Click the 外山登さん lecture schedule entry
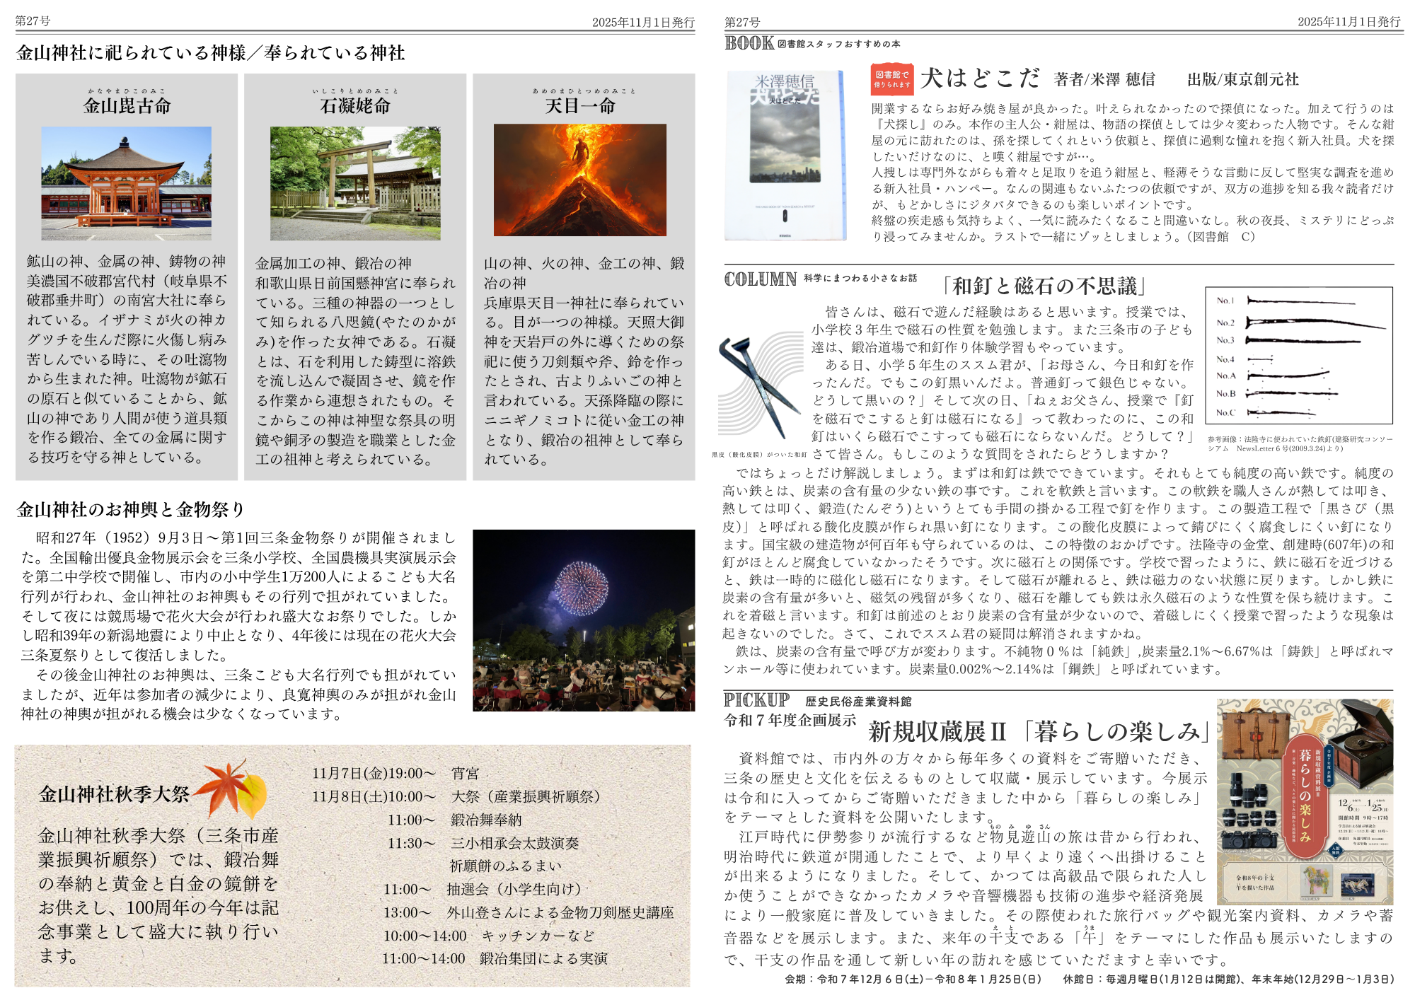The image size is (1415, 1000). pos(559,912)
